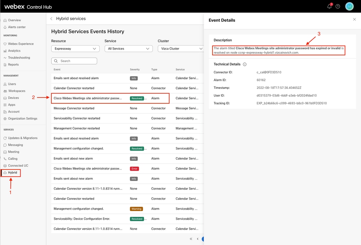Screen dimensions: 361x245
Task: Open the notifications bell icon
Action: [329, 7]
